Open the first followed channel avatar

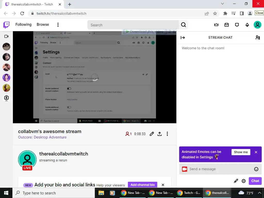tap(6, 47)
